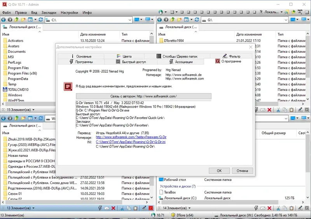This screenshot has width=311, height=219.
Task: Open the Q-Dir.ini file path link
Action: pyautogui.click(x=131, y=142)
